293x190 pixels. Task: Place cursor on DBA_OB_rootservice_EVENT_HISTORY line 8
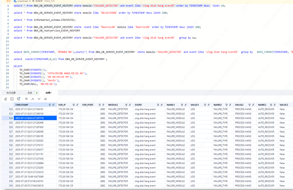[47, 31]
